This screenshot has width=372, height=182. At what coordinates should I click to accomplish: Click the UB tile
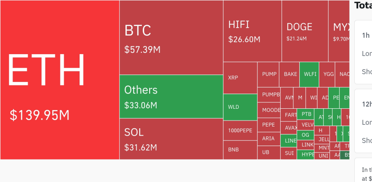tap(268, 153)
